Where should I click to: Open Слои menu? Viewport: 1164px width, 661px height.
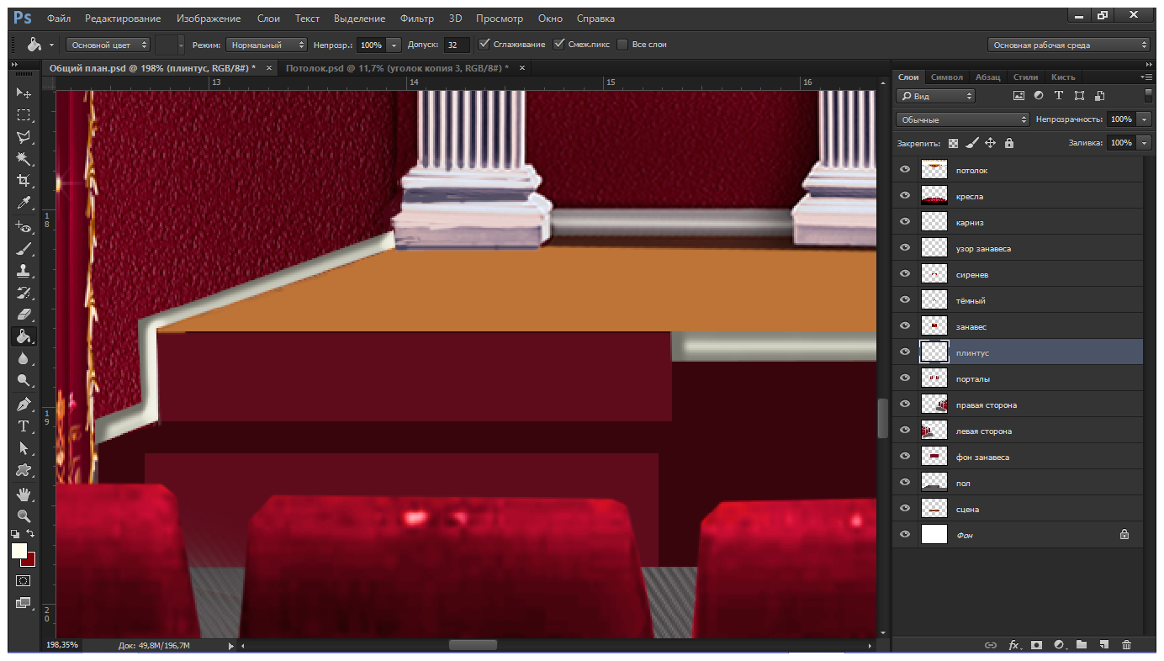coord(268,19)
